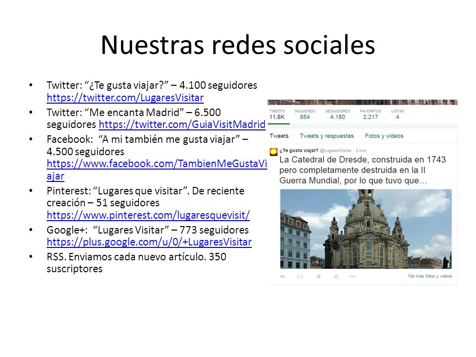This screenshot has height=357, width=476.
Task: Click the TWEETS 11,6K counter
Action: 277,115
